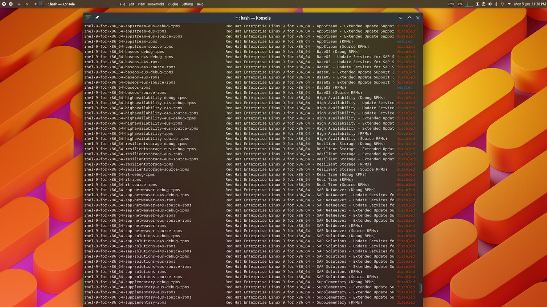Open the Bookmarks menu
The image size is (547, 307).
coord(156,4)
